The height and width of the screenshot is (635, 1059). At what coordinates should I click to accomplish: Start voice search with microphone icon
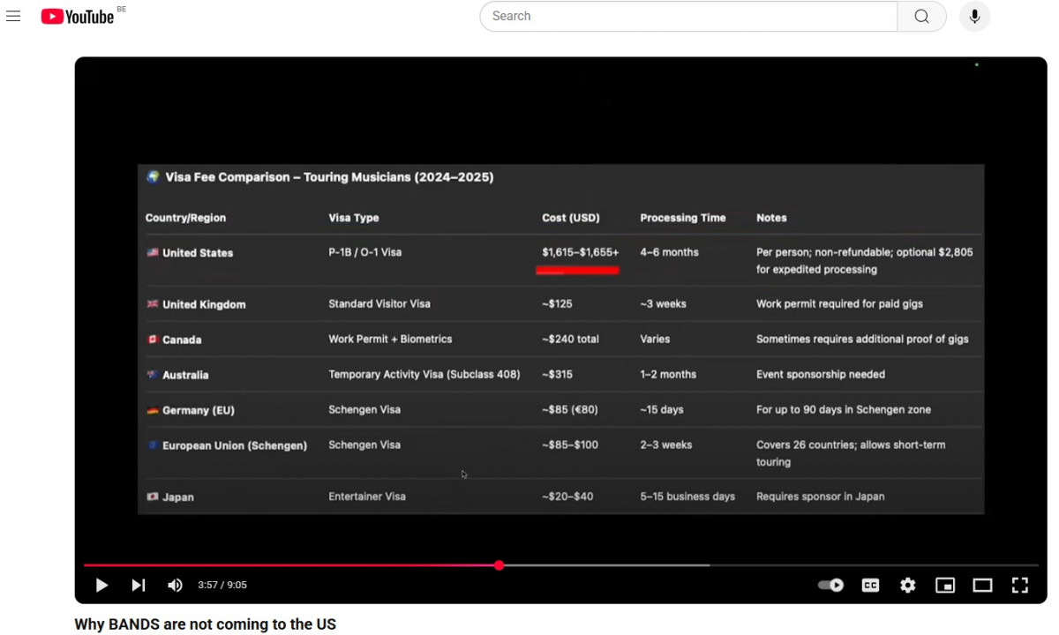tap(974, 16)
